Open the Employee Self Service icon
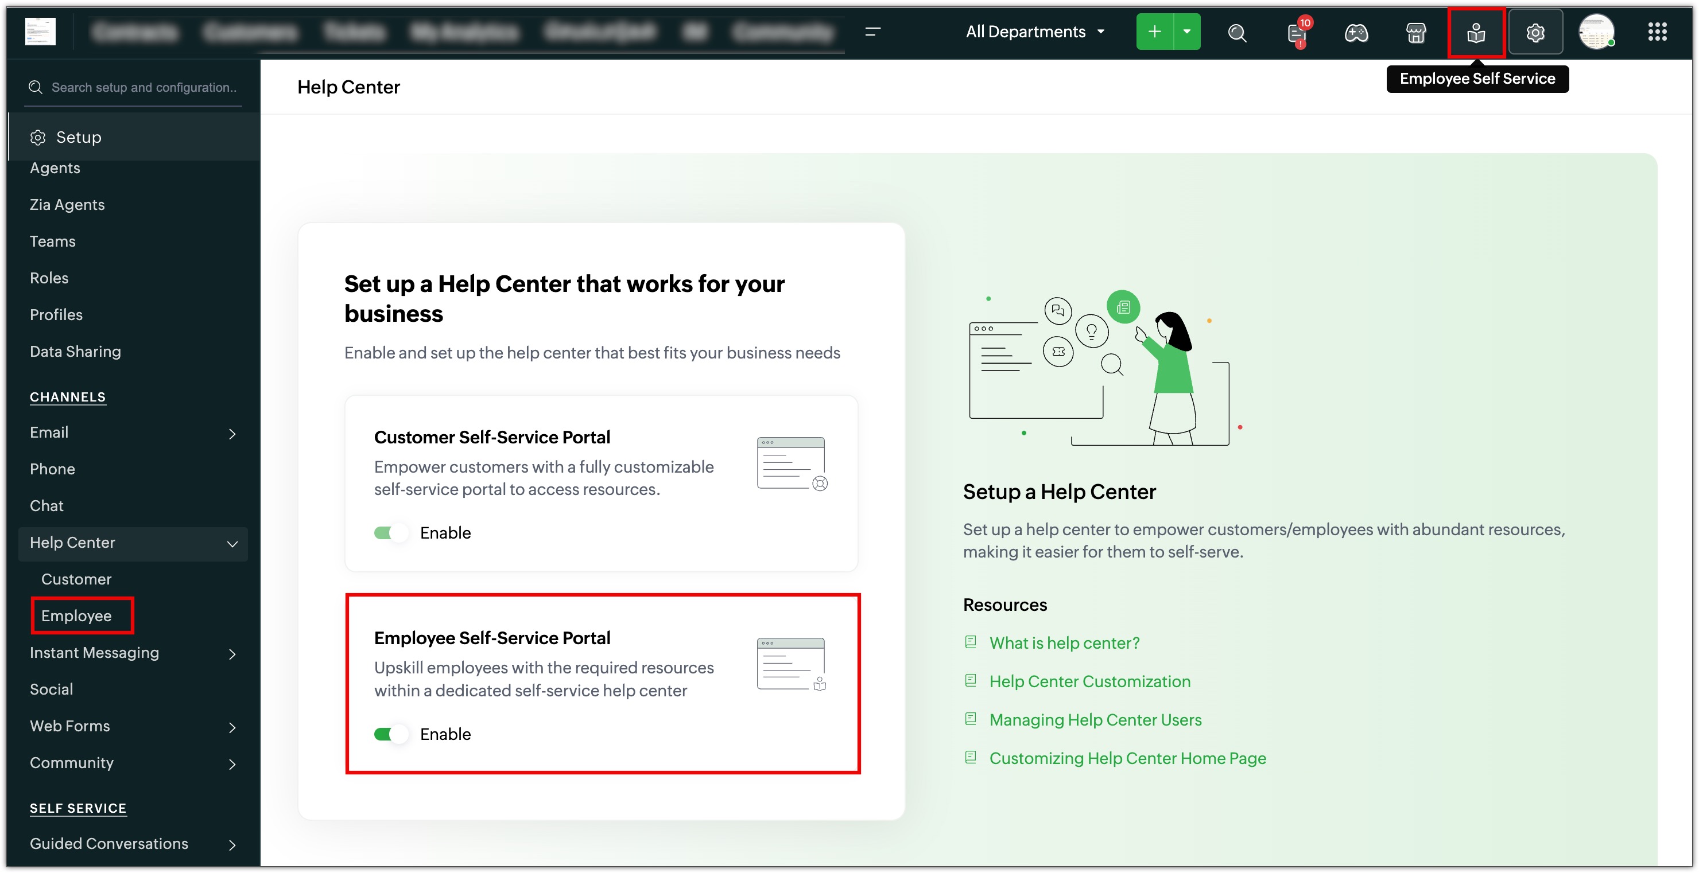Viewport: 1699px width, 873px height. [1475, 32]
